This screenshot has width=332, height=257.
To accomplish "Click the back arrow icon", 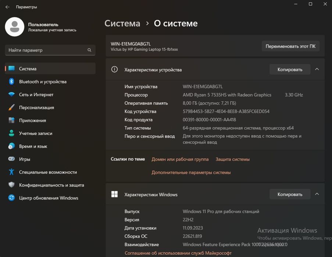I will [7, 7].
